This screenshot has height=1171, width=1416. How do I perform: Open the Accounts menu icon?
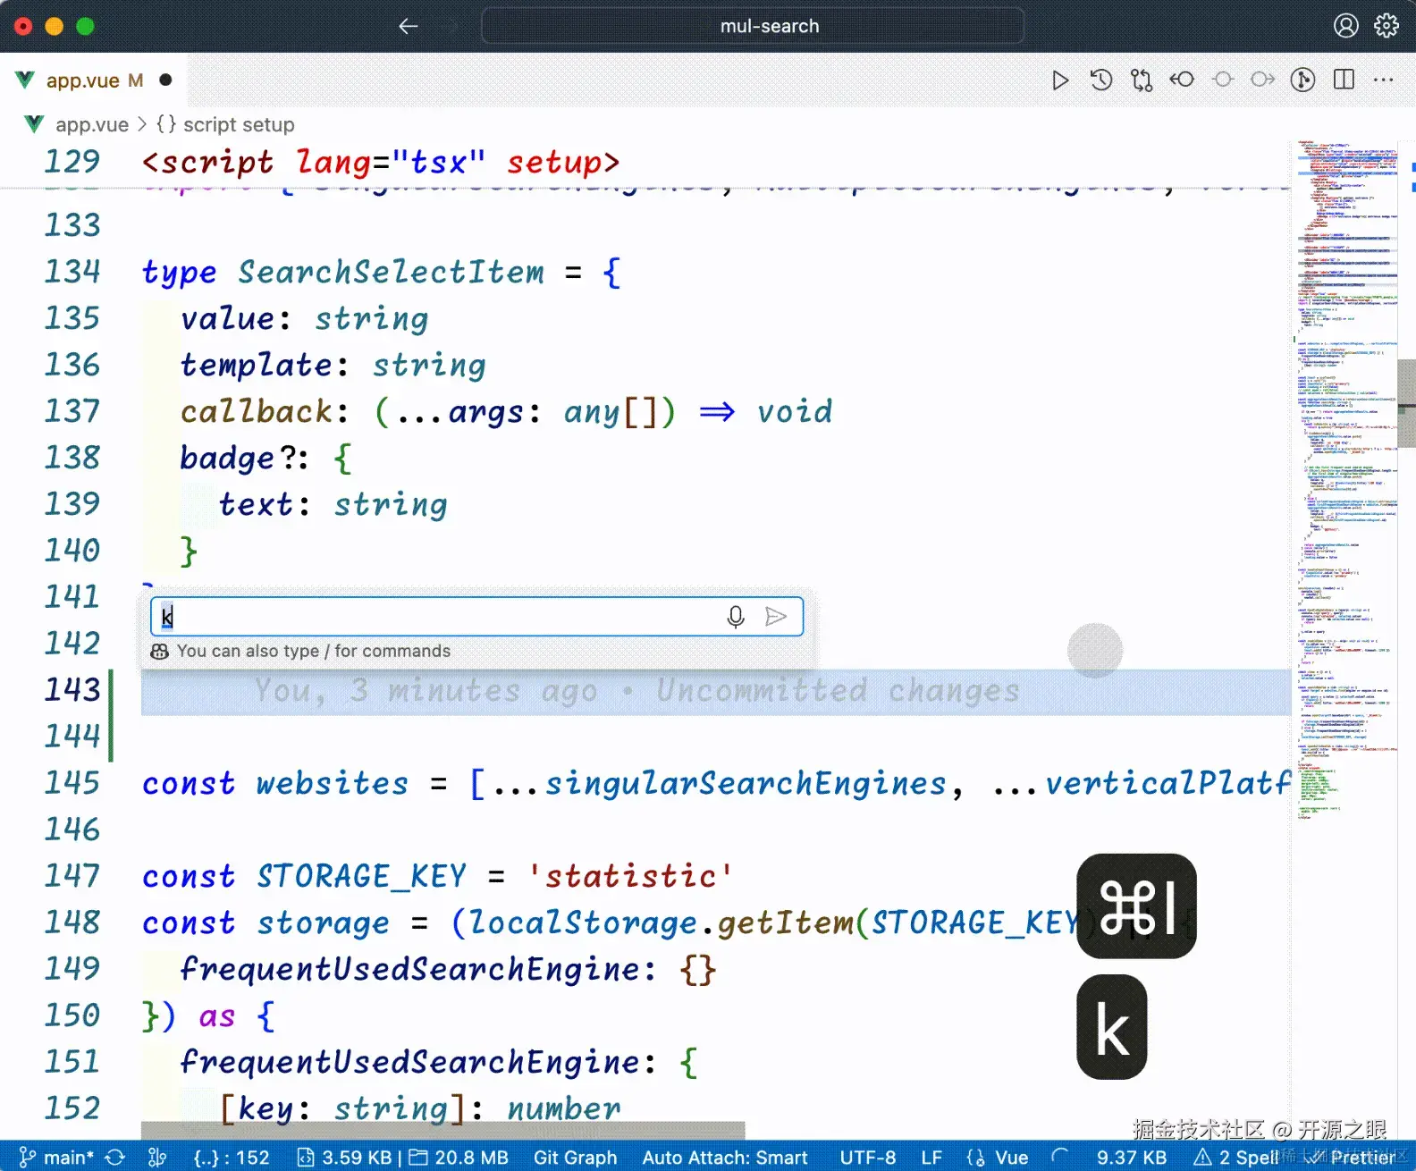1345,26
